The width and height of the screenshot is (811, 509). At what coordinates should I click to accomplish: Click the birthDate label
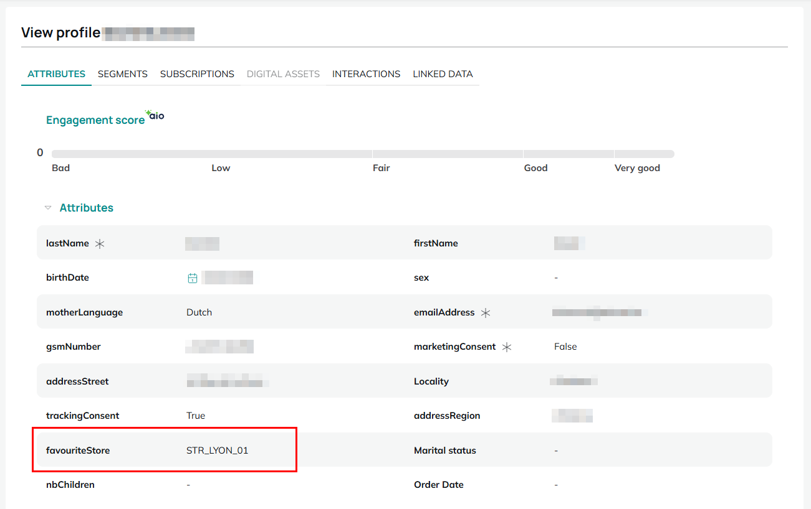pyautogui.click(x=67, y=278)
